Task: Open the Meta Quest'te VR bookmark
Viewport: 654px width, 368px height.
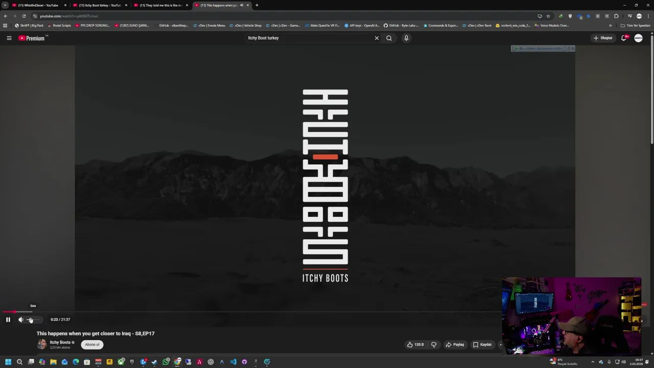Action: coord(322,26)
